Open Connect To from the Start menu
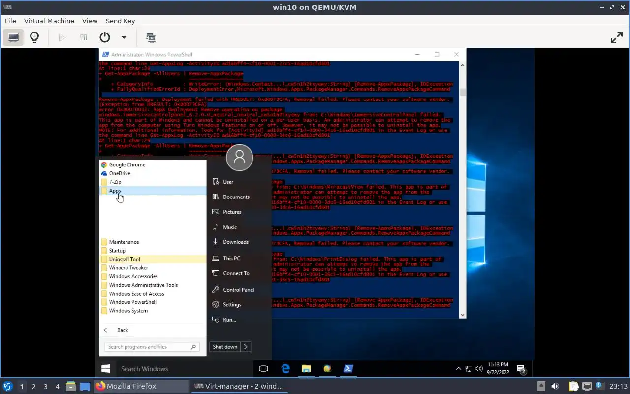This screenshot has height=394, width=630. (x=239, y=273)
